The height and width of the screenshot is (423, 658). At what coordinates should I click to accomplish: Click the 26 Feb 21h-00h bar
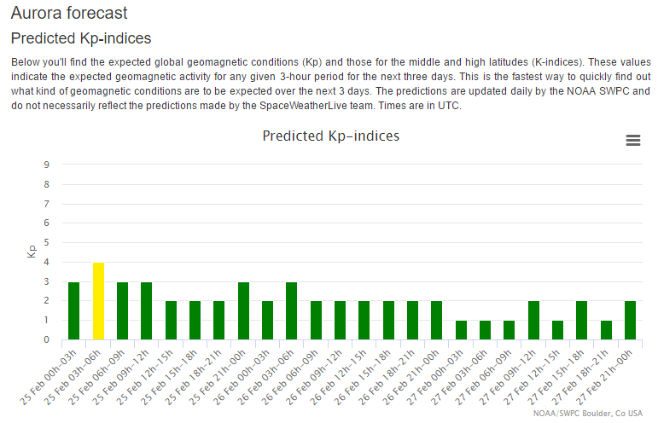tap(437, 321)
